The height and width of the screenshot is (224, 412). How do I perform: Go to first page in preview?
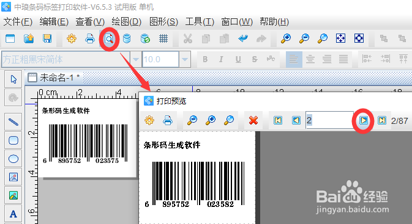tap(278, 120)
